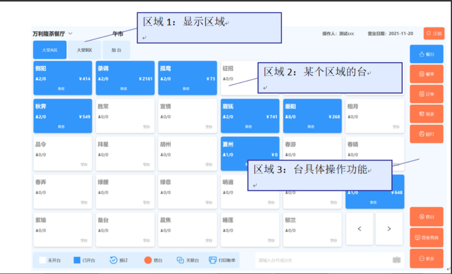The image size is (452, 274).
Task: Expand the 万利隆茶餐厅 restaurant dropdown
Action: 70,34
